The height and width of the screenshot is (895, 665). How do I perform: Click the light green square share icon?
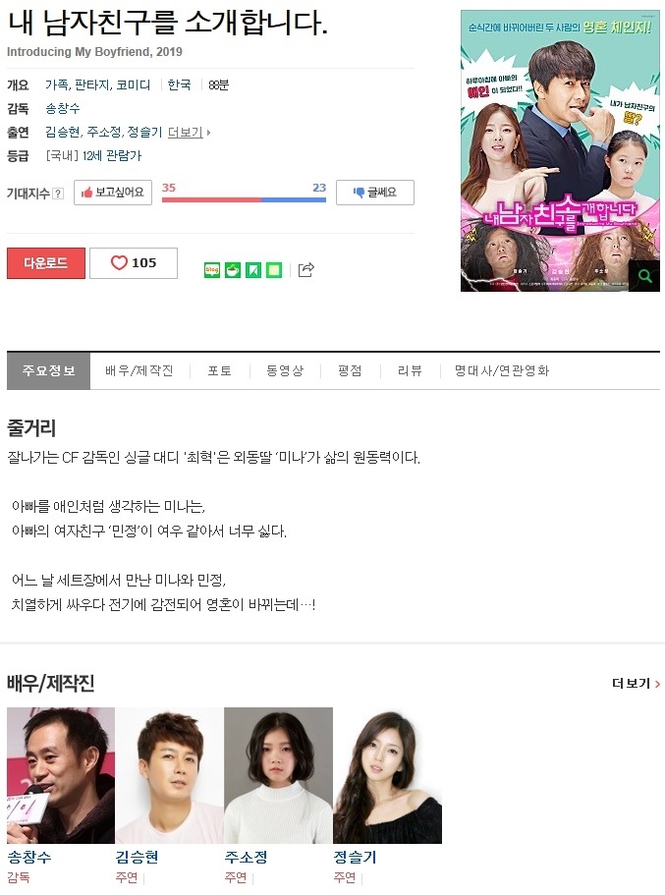(274, 270)
